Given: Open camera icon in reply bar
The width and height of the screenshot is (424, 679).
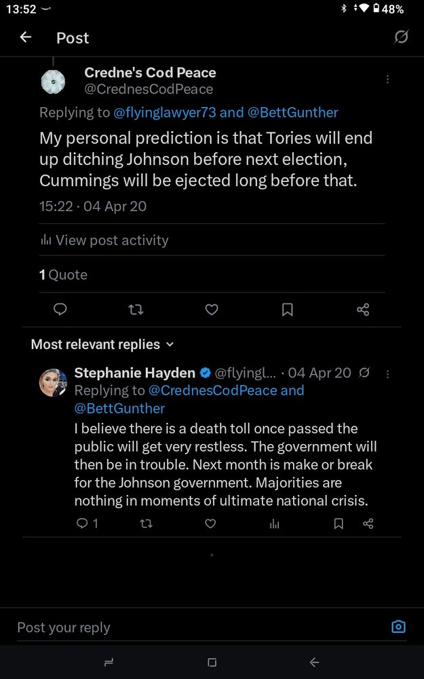Looking at the screenshot, I should (398, 627).
